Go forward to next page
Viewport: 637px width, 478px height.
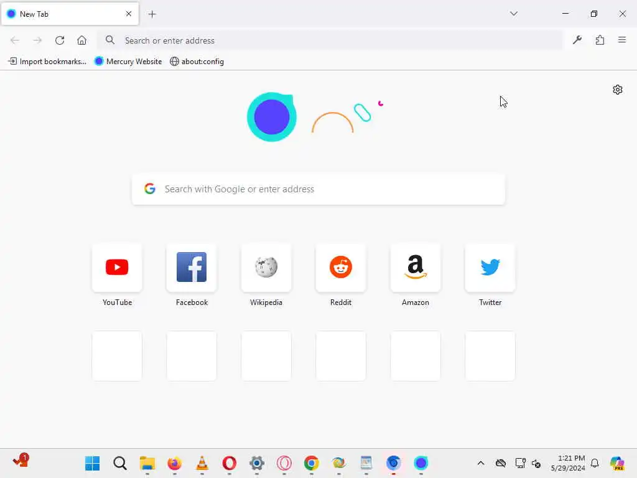click(37, 40)
